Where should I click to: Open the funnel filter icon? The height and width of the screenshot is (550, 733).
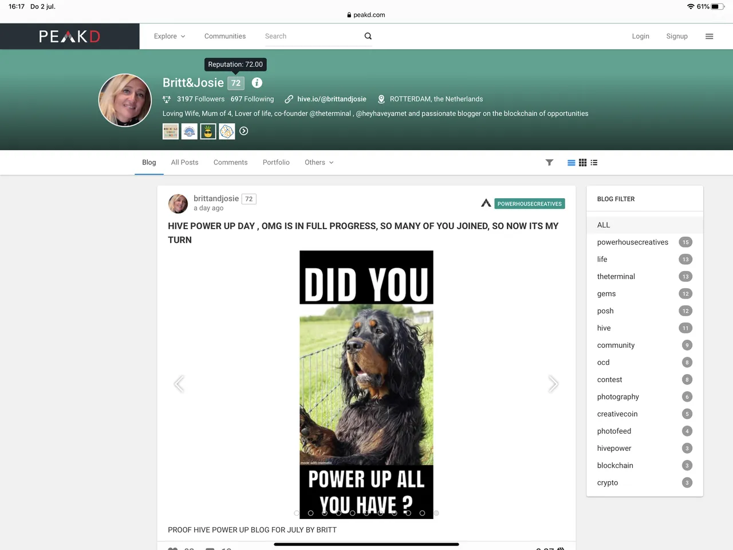tap(549, 163)
